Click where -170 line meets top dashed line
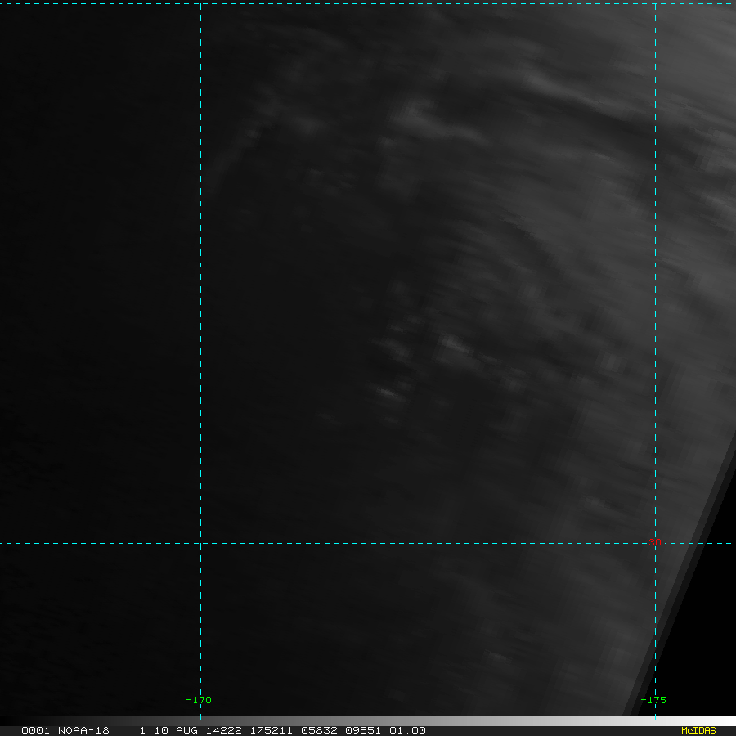 [x=200, y=4]
